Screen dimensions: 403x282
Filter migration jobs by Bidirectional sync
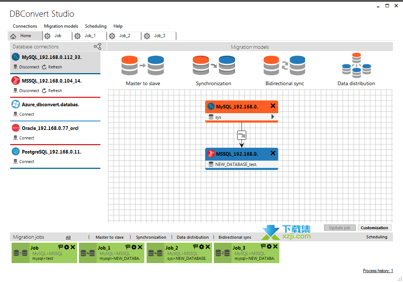pyautogui.click(x=235, y=237)
